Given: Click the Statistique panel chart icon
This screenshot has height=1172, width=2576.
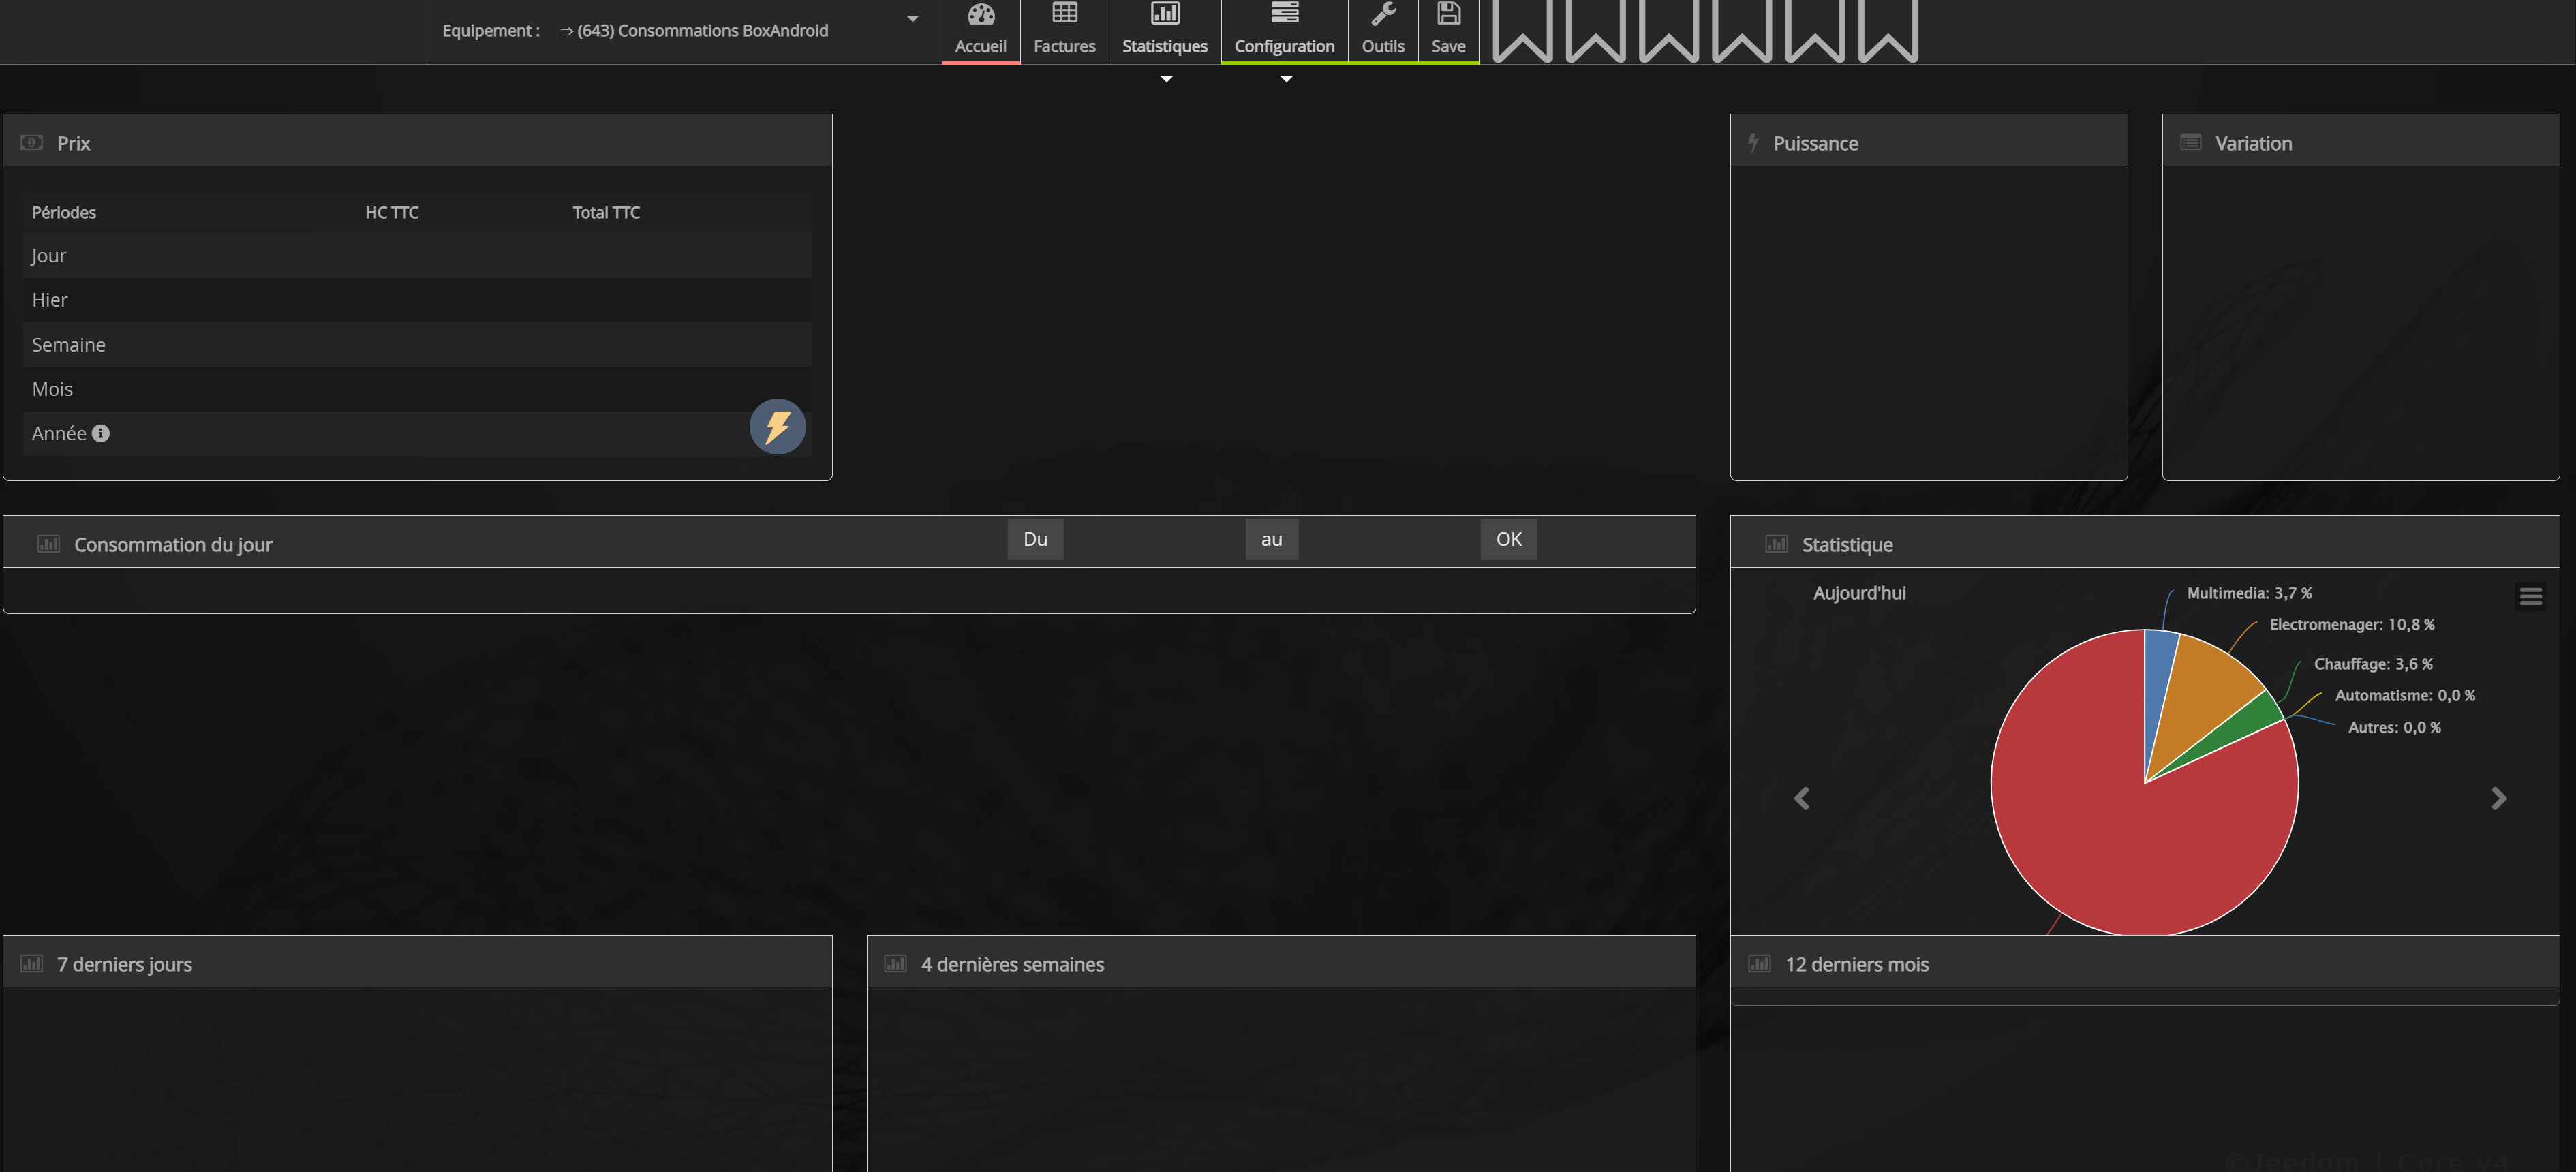Looking at the screenshot, I should [x=1776, y=543].
